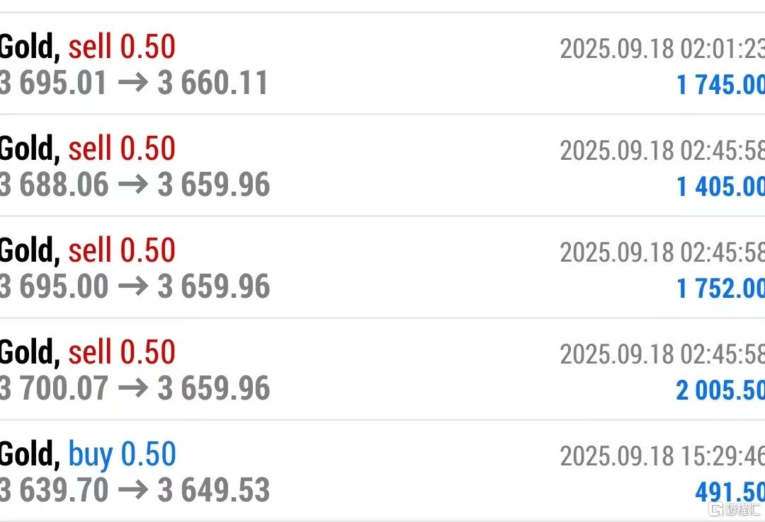Select the 3 639.70 → 3 649.53 price line

tap(135, 490)
